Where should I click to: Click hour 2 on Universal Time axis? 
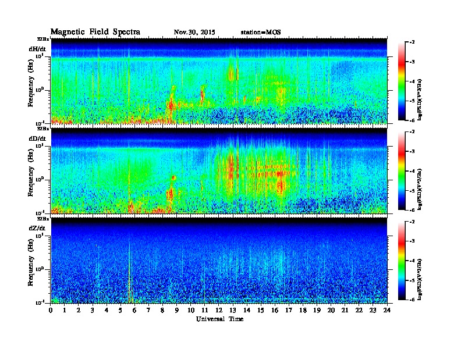tap(79, 310)
